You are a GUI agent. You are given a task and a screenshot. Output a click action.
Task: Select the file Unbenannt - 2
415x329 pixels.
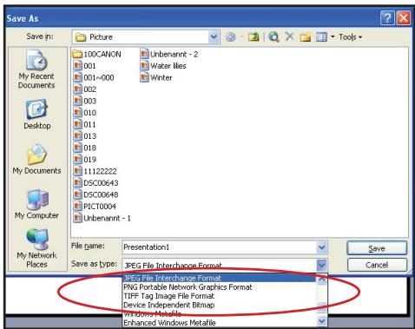tap(169, 54)
